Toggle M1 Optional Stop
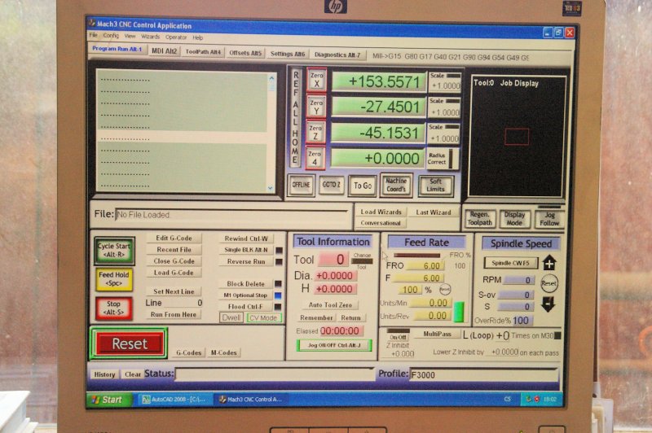 (246, 295)
